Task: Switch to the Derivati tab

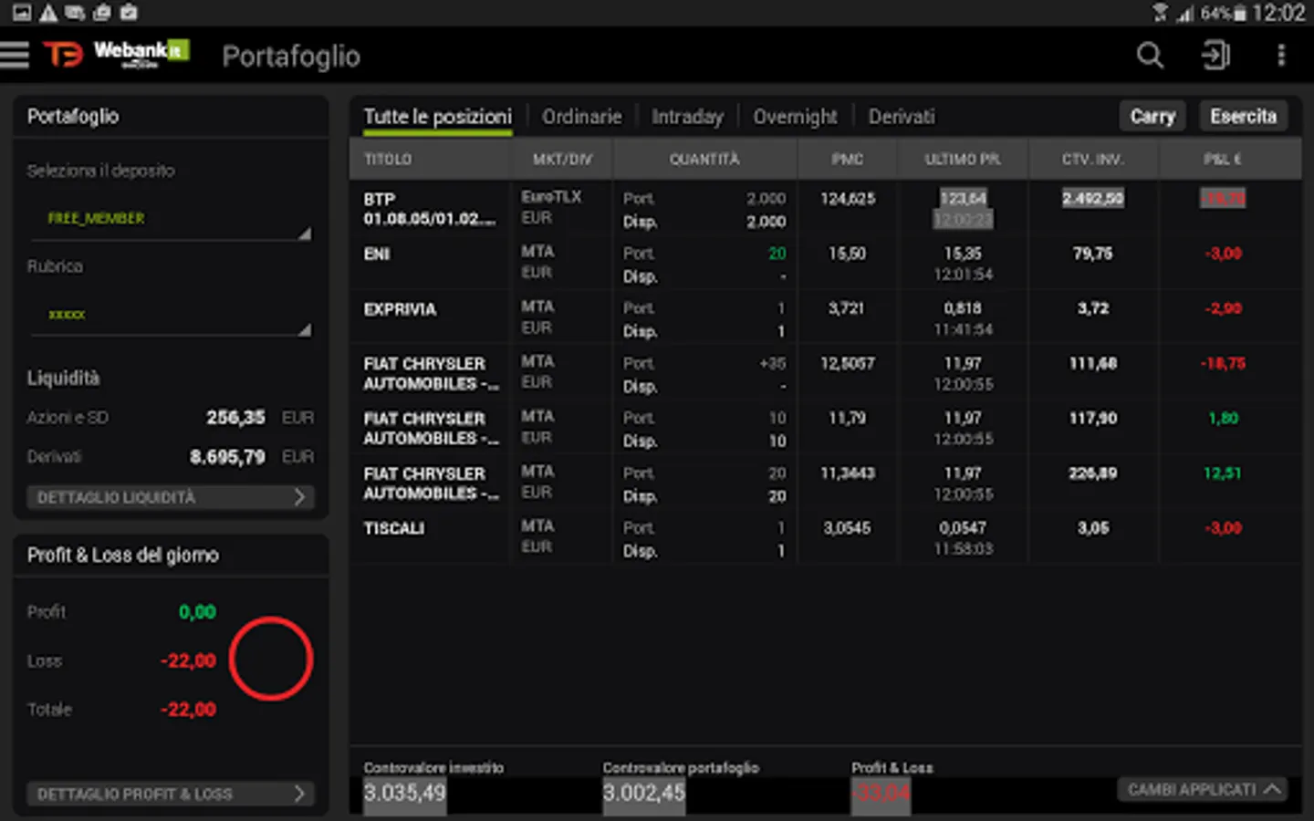Action: (902, 117)
